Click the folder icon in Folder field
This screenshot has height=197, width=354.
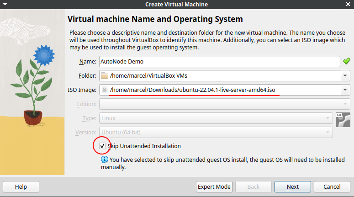tap(104, 75)
